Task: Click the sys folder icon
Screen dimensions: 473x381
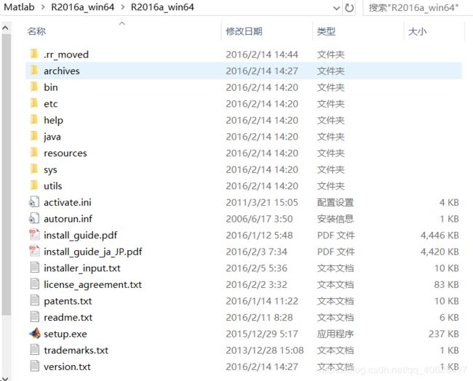Action: pyautogui.click(x=34, y=169)
